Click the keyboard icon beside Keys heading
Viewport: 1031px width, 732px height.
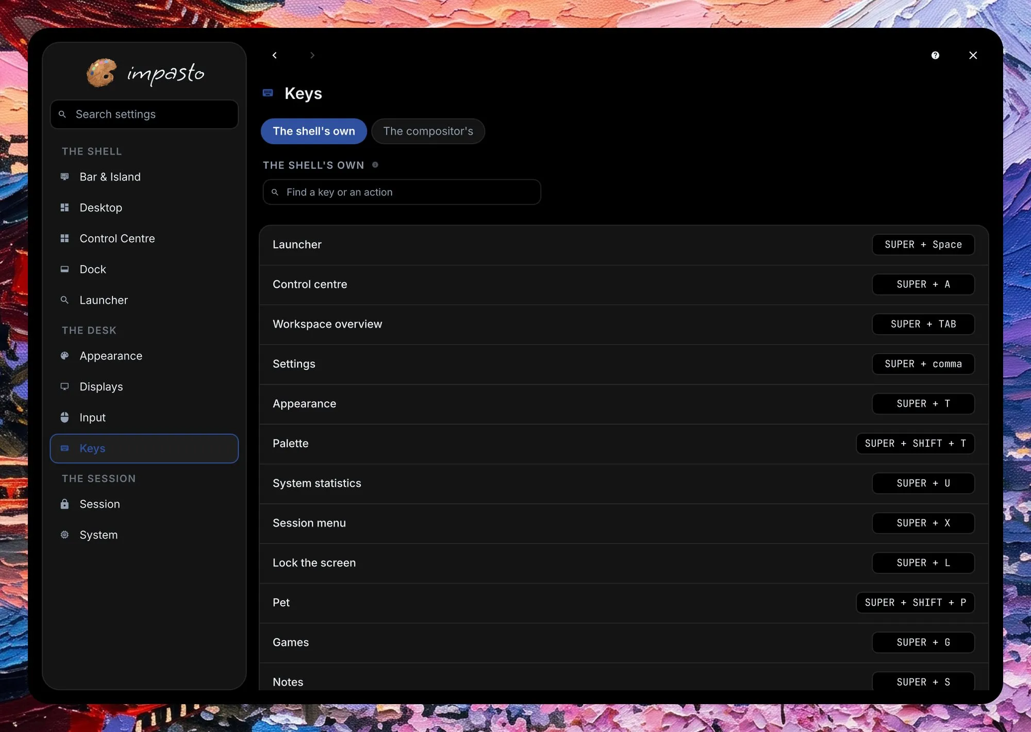click(268, 93)
